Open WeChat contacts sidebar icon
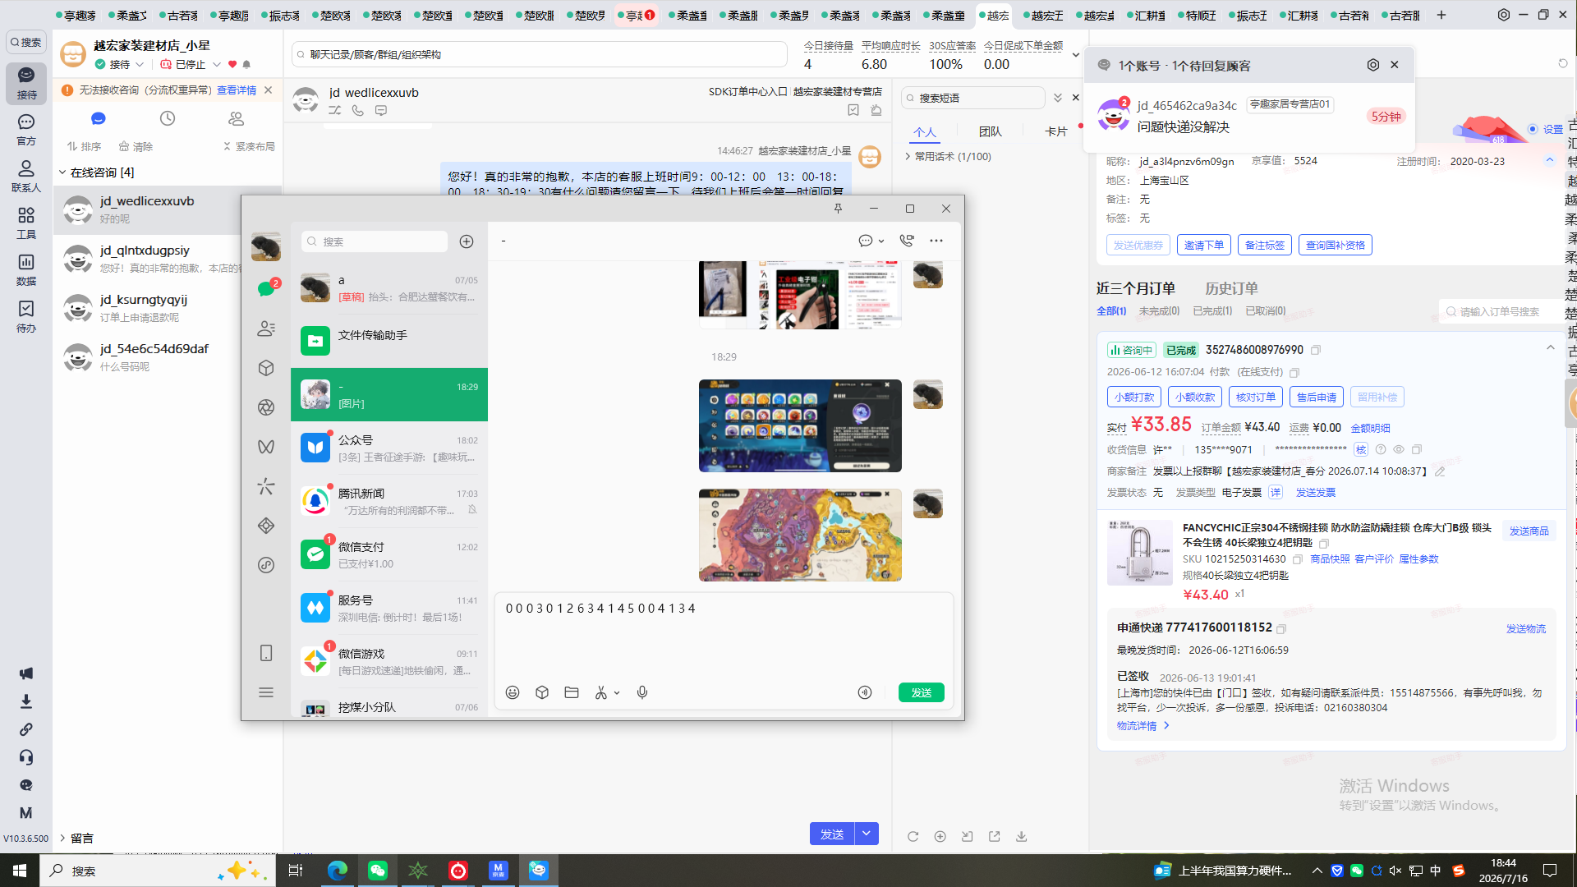This screenshot has width=1577, height=887. 266,329
